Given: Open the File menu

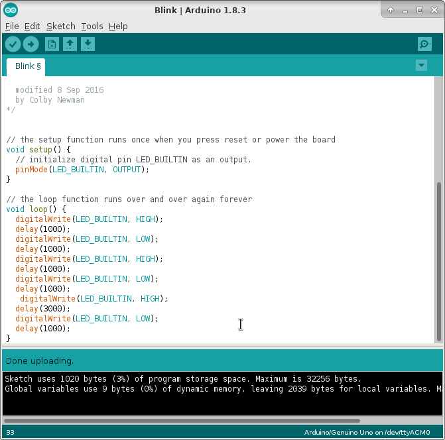Looking at the screenshot, I should (12, 27).
